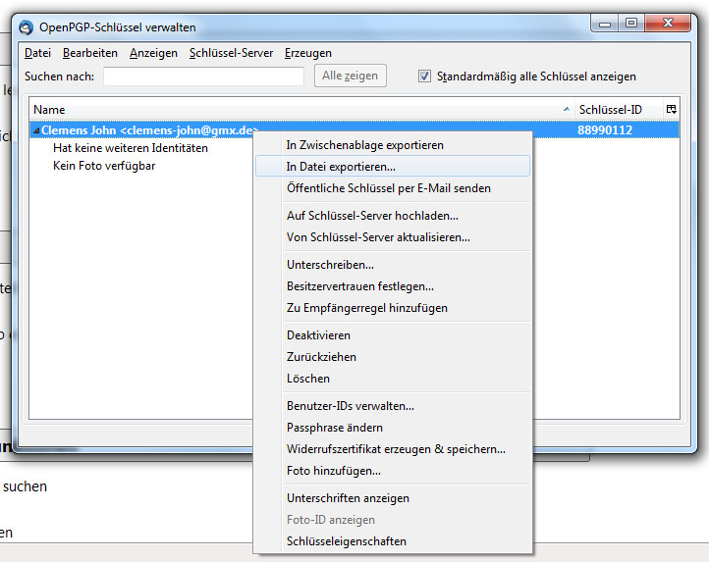Maximize the OpenPGP key management window
This screenshot has width=709, height=562.
[630, 23]
